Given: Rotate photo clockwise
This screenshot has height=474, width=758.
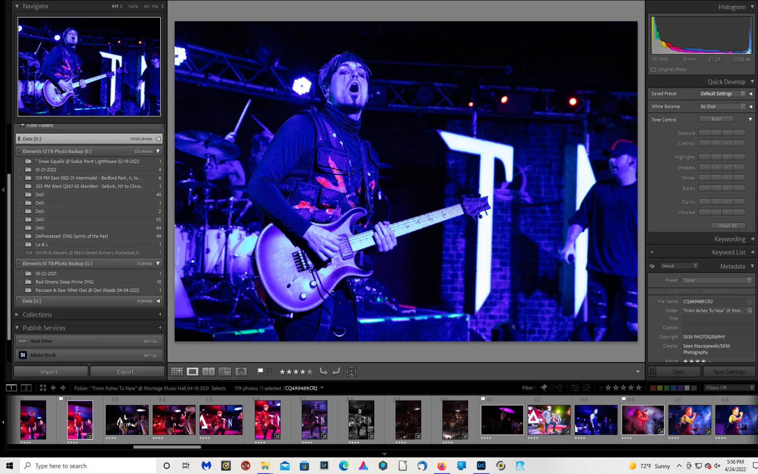Looking at the screenshot, I should tap(336, 371).
